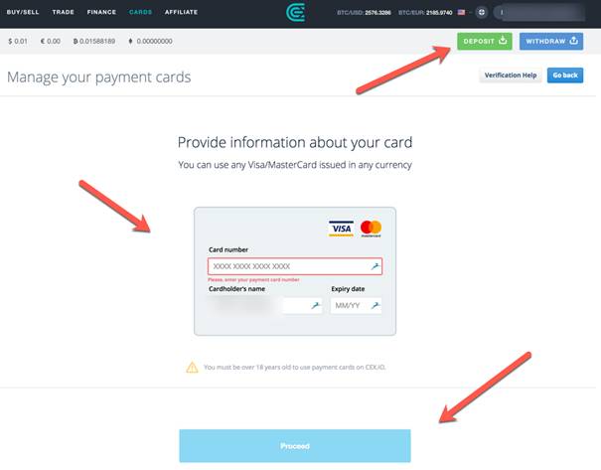
Task: Open the Trade menu item
Action: coord(64,12)
